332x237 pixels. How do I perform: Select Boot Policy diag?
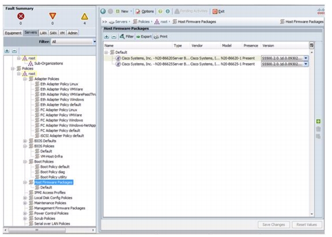pyautogui.click(x=52, y=172)
